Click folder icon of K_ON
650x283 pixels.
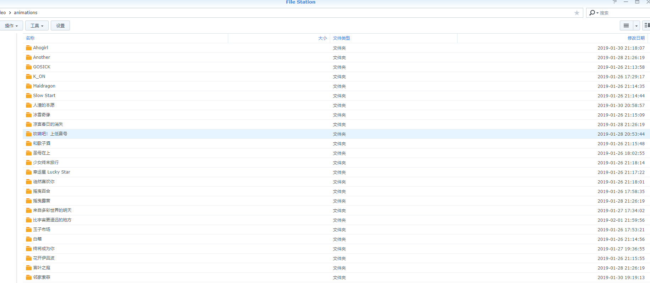(x=29, y=77)
